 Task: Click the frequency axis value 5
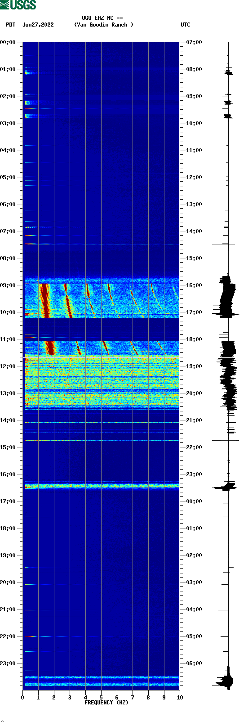(101, 698)
